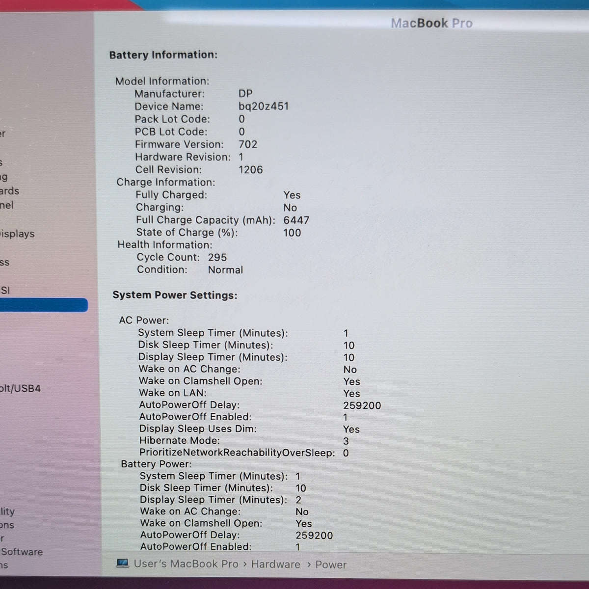Click Wake on LAN label
Screen dimensions: 589x589
click(x=173, y=393)
